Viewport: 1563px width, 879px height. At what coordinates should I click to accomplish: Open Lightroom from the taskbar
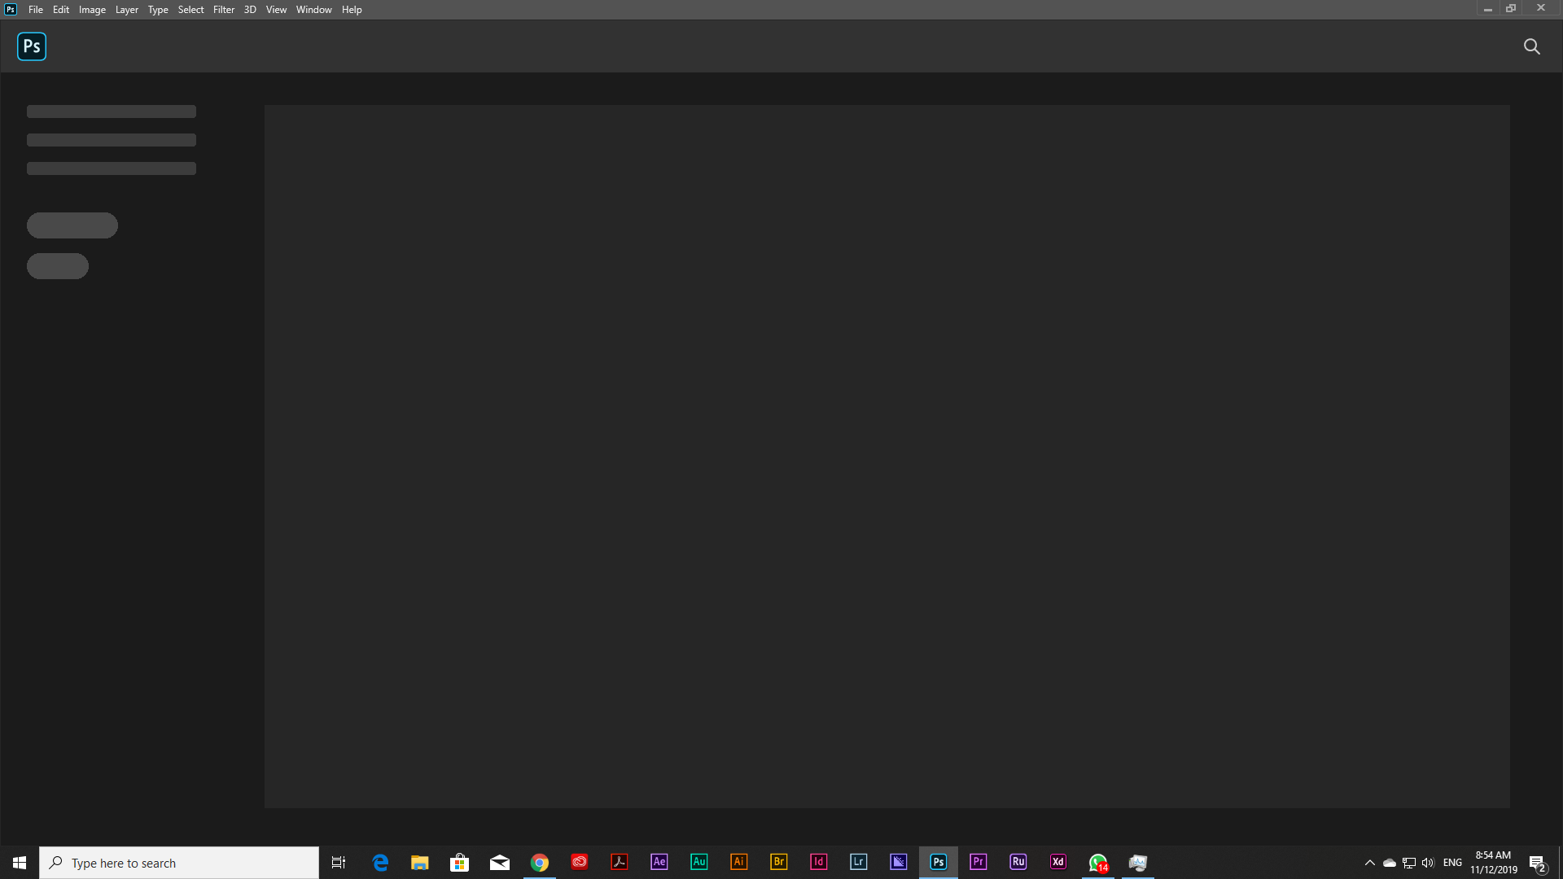pos(858,862)
